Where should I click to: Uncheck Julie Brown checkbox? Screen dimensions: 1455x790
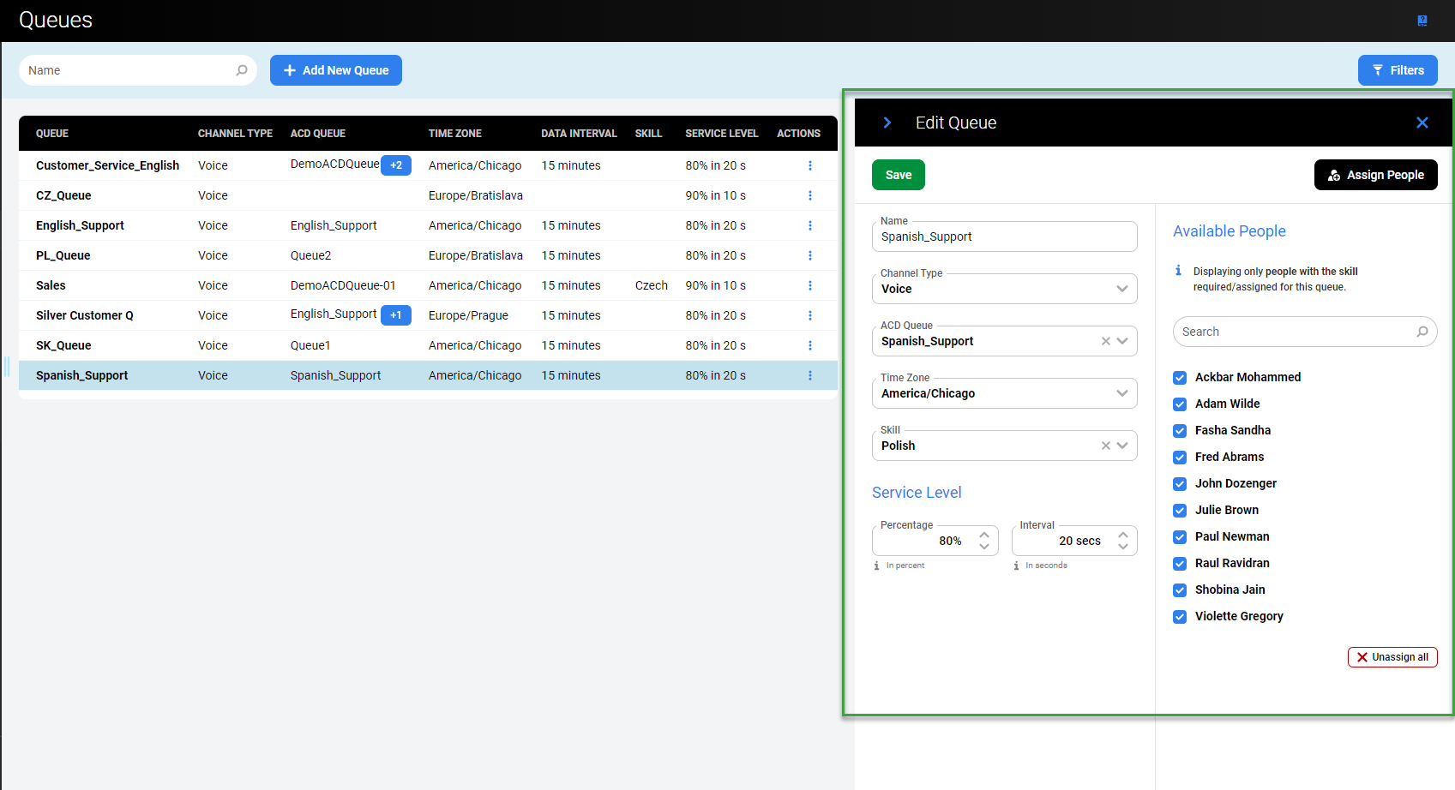(1180, 511)
